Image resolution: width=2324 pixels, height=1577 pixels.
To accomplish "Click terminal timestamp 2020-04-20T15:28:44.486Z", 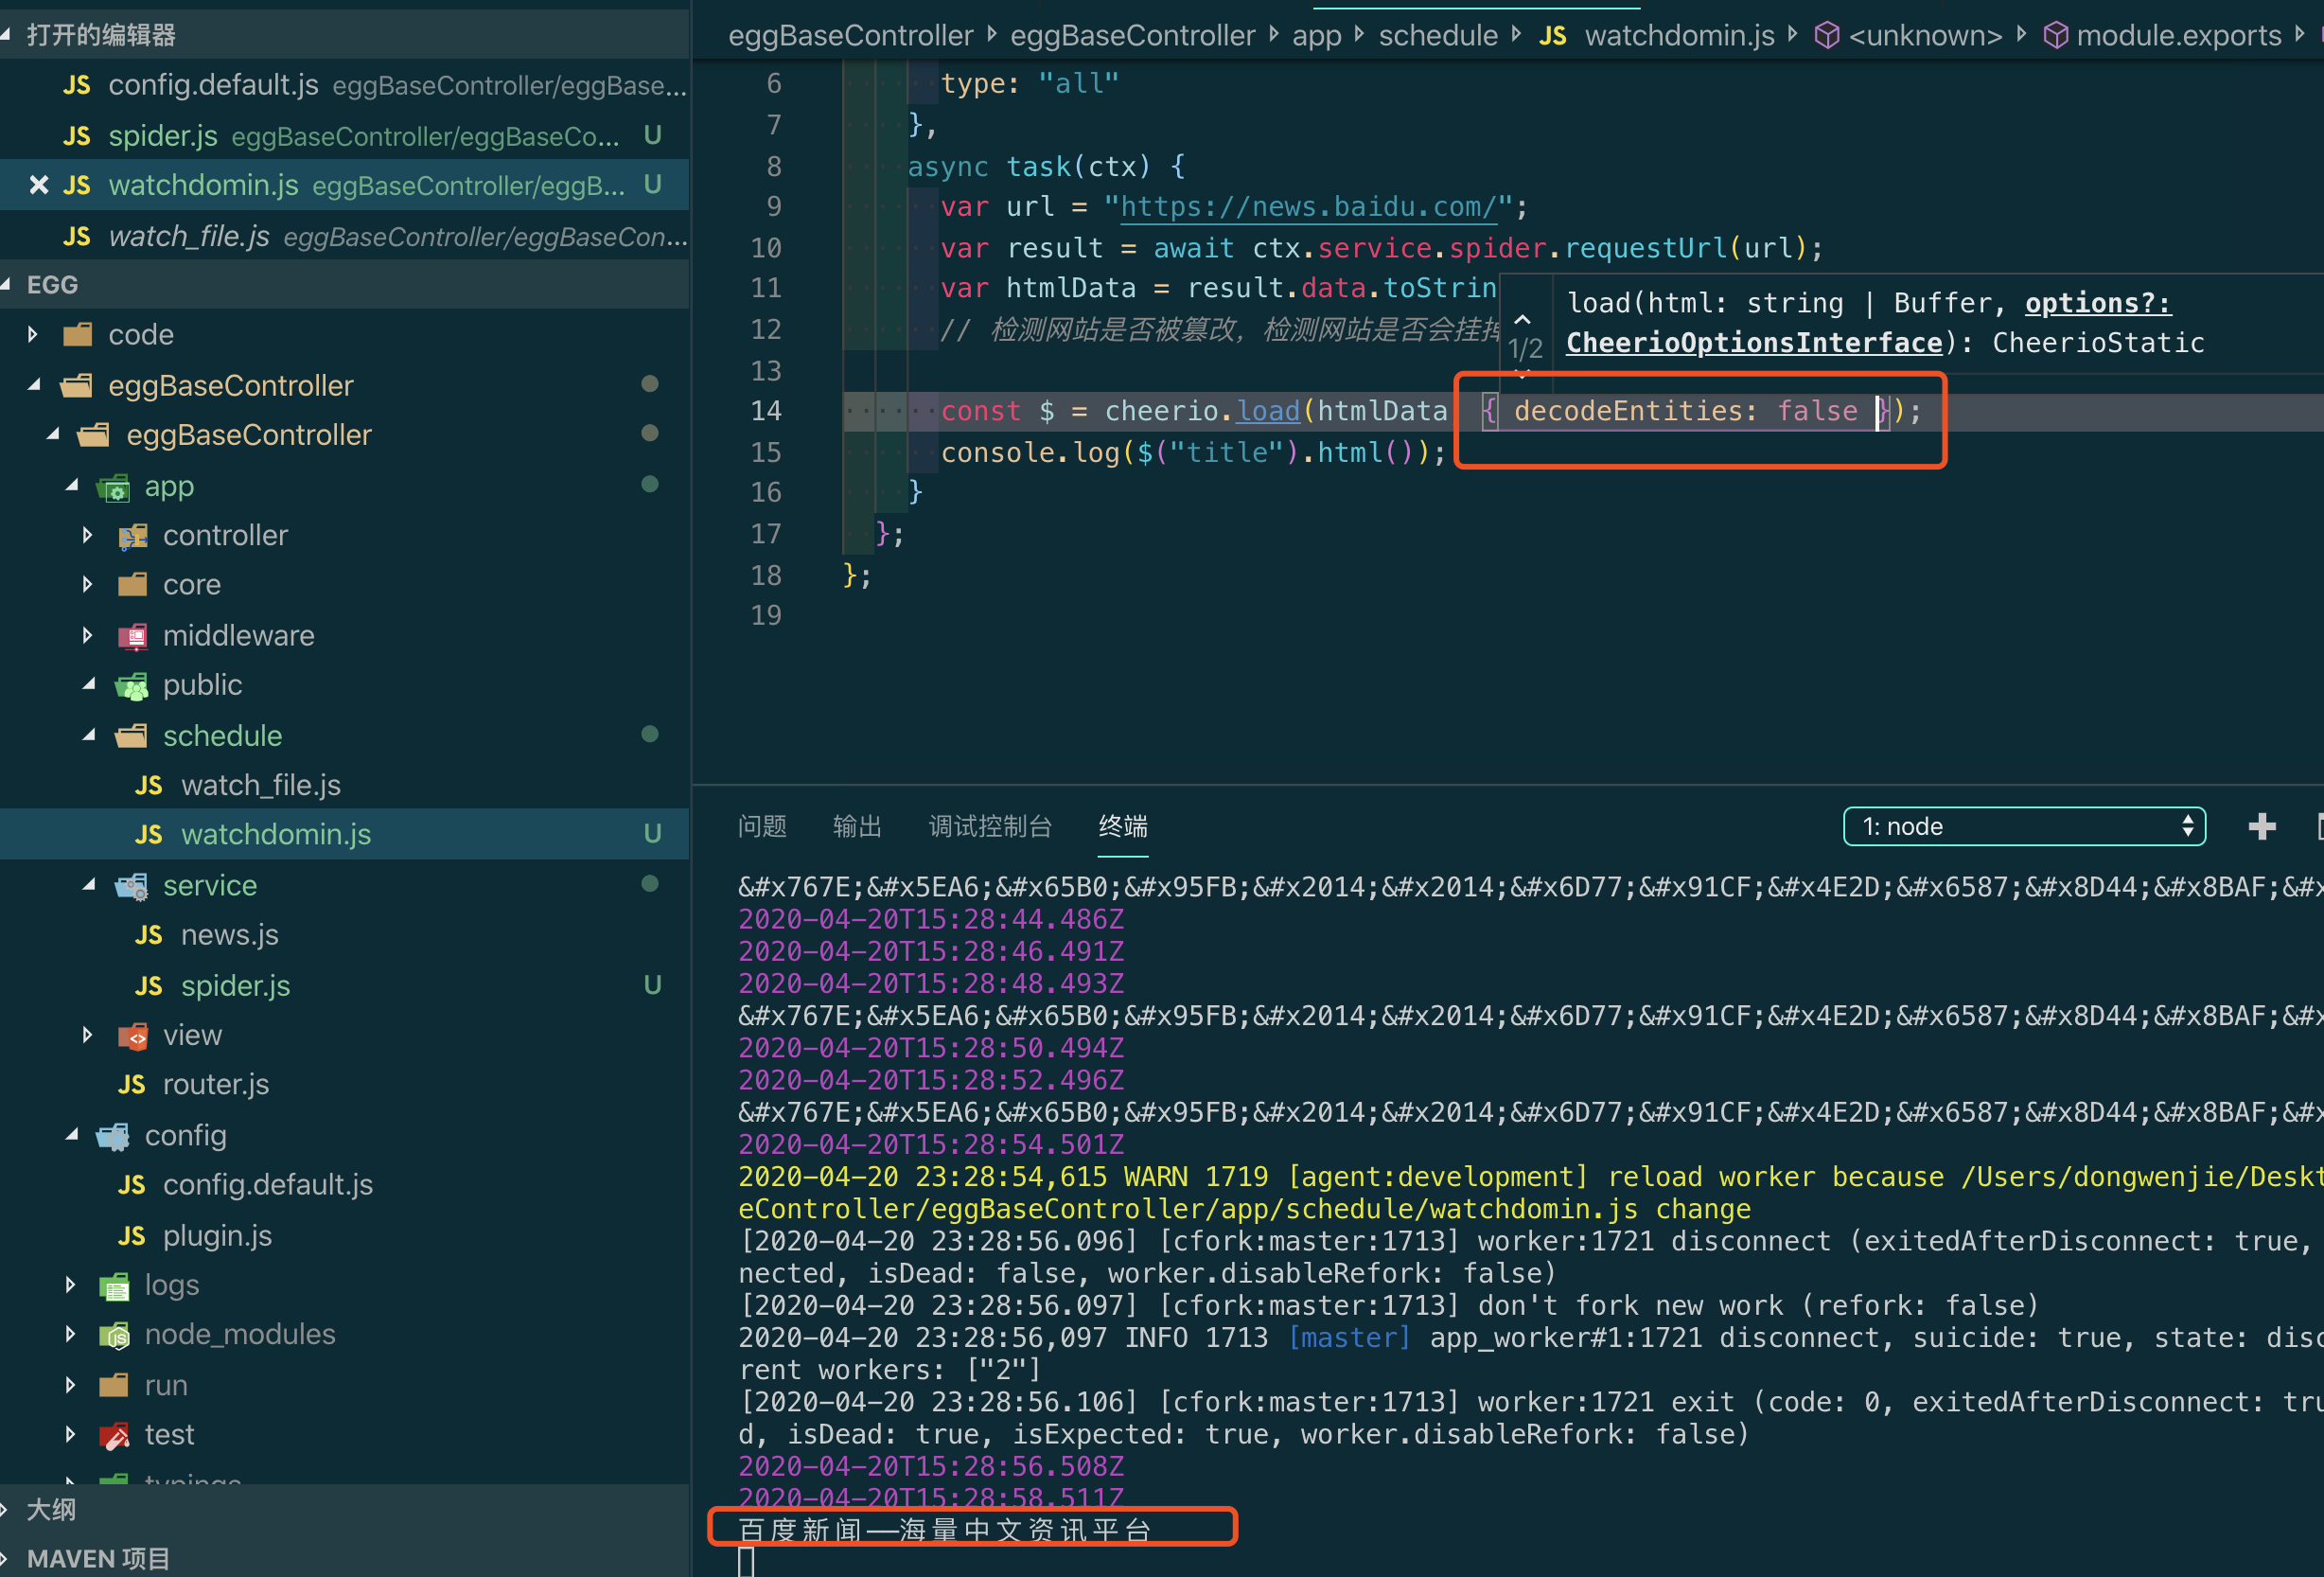I will [931, 919].
